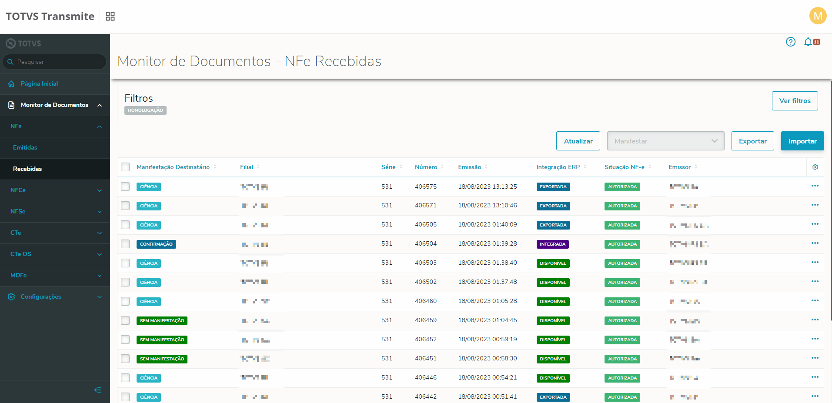The height and width of the screenshot is (403, 832).
Task: Open the Manifestar dropdown
Action: 665,141
